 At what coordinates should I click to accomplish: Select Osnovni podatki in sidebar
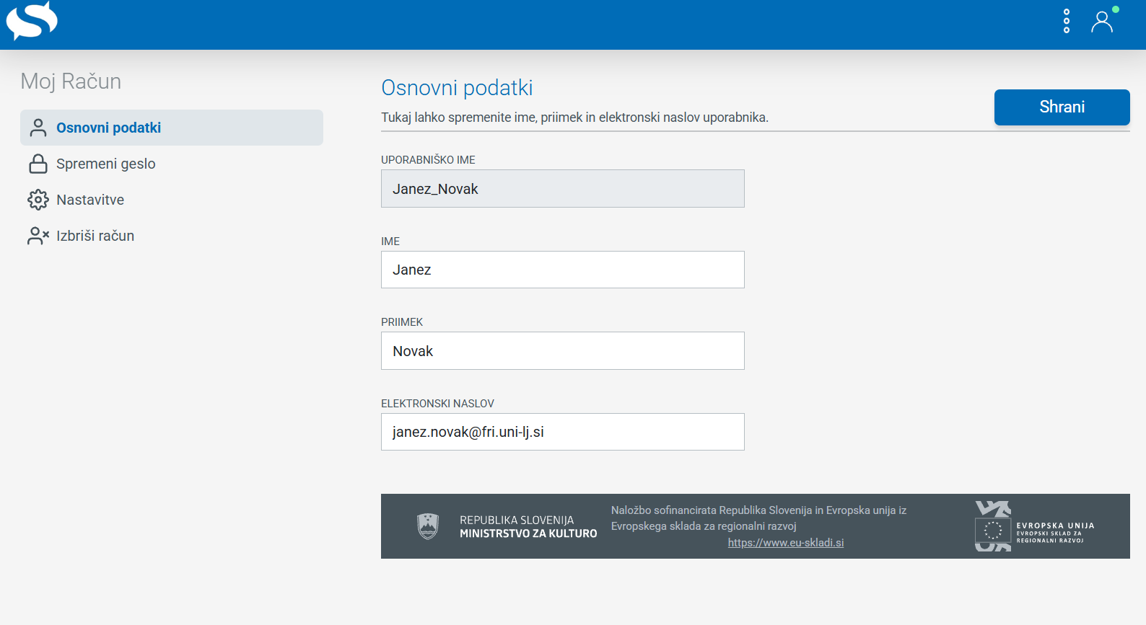pos(108,128)
